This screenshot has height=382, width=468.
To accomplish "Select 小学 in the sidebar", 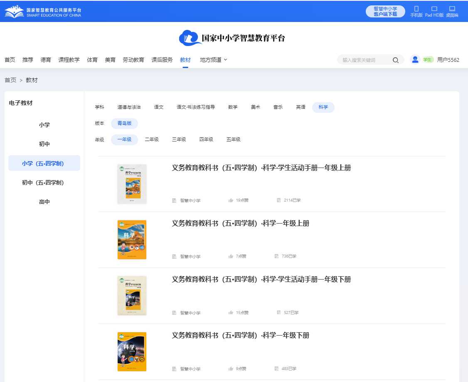I will pos(44,125).
